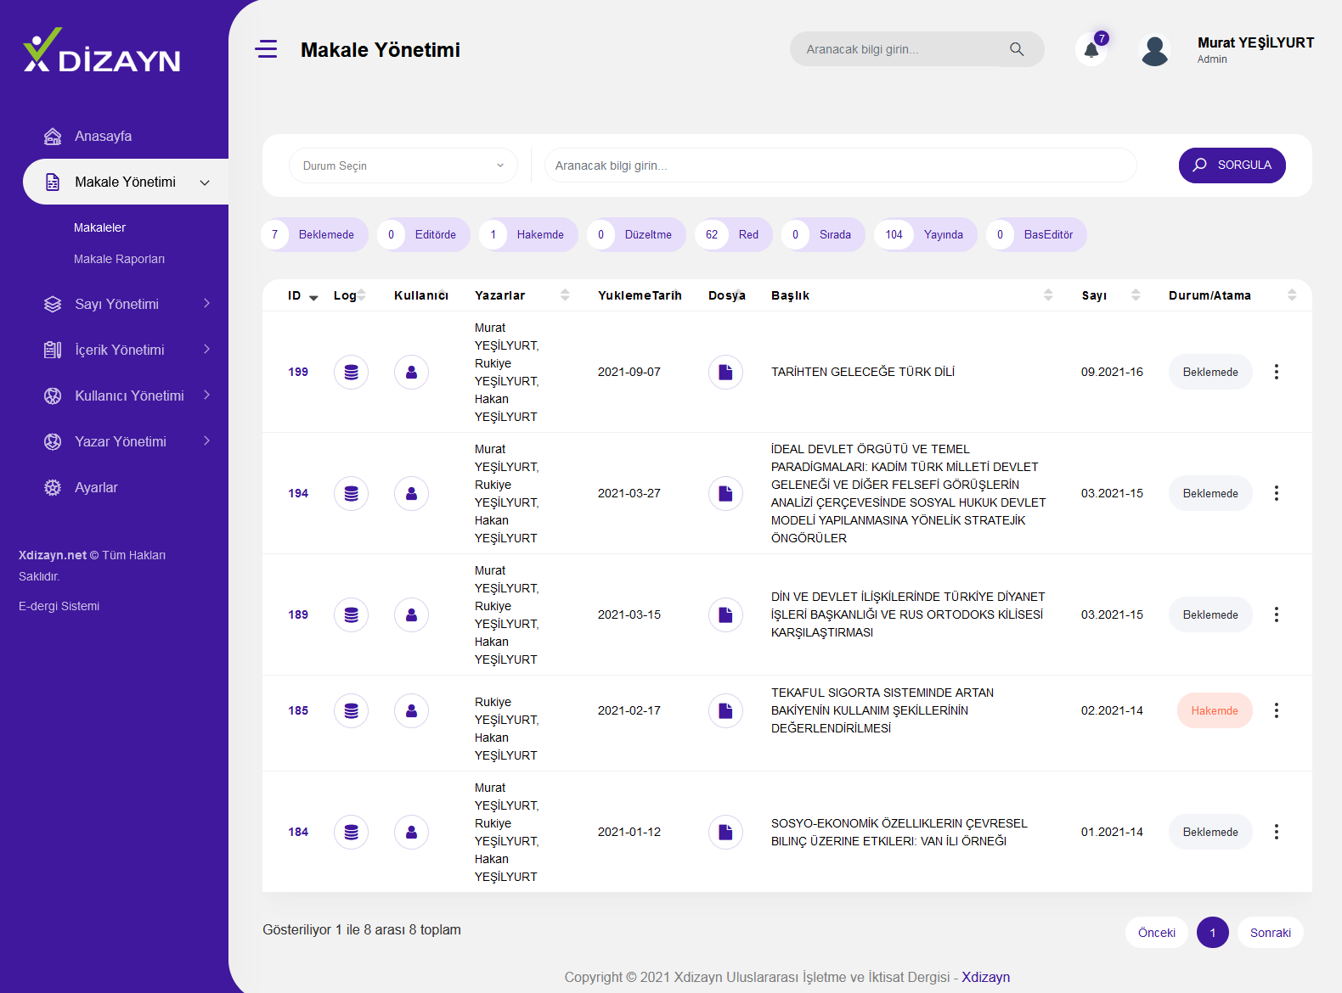The image size is (1342, 993).
Task: Click the XDizayn logo
Action: (102, 50)
